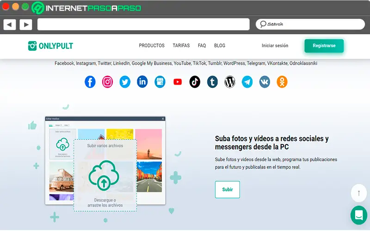Select the Odnoklassniki orange icon
Image resolution: width=370 pixels, height=231 pixels.
[282, 82]
